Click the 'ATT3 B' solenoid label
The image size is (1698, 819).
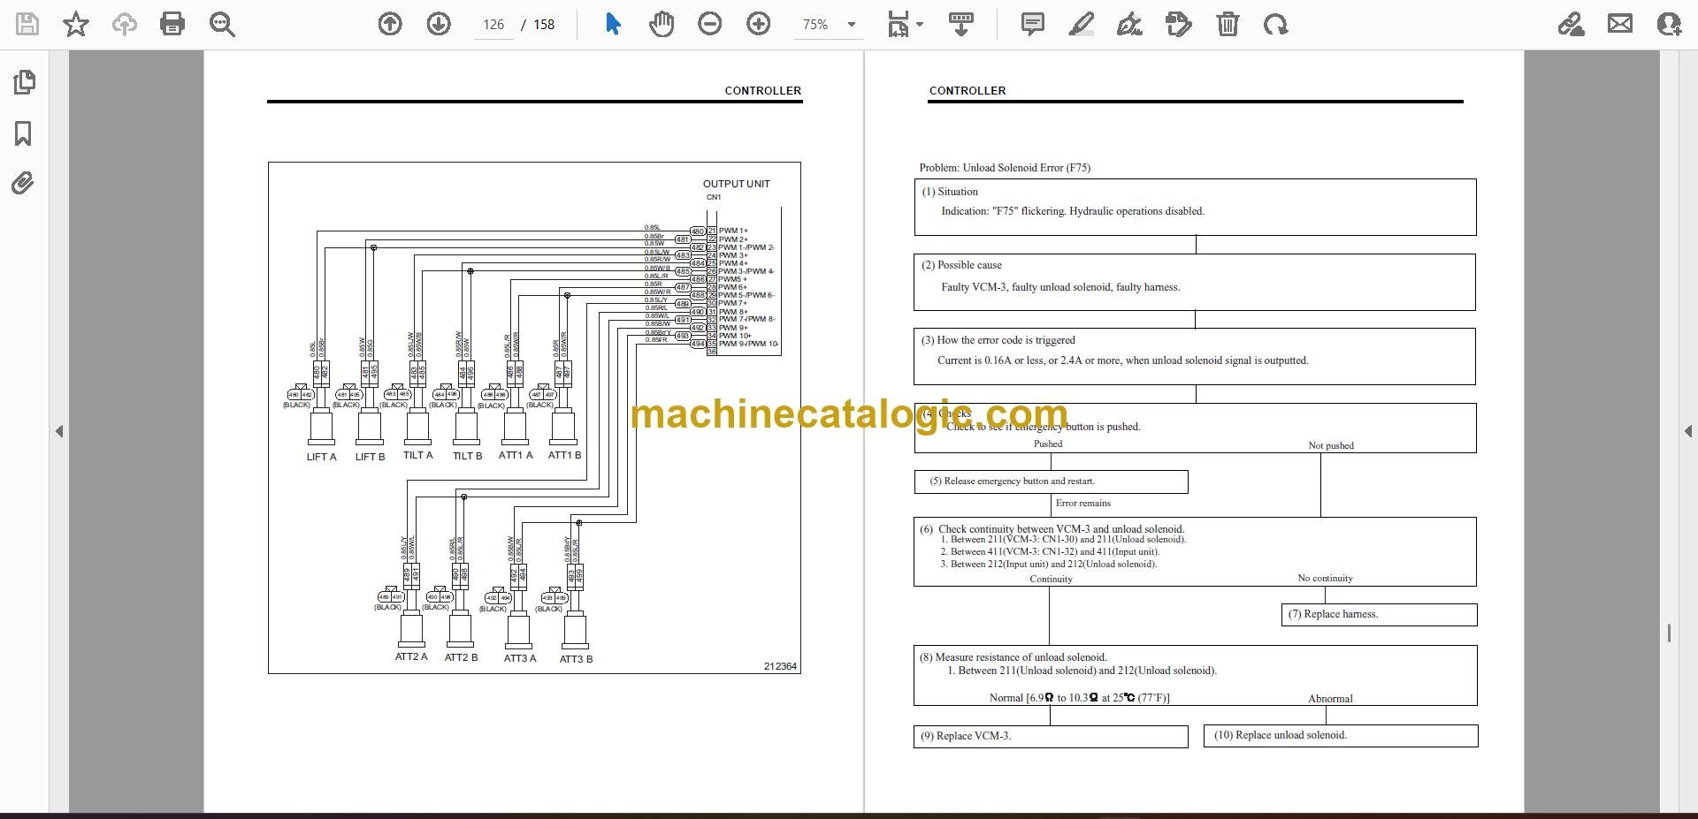point(576,659)
